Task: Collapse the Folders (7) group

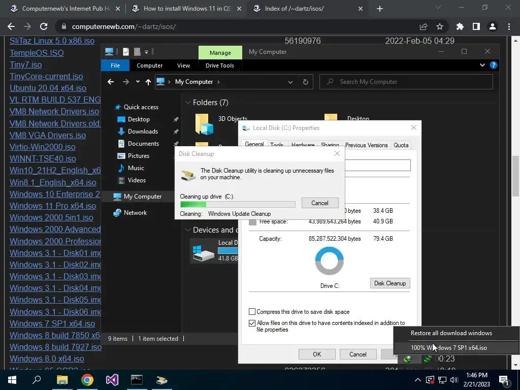Action: pos(188,103)
